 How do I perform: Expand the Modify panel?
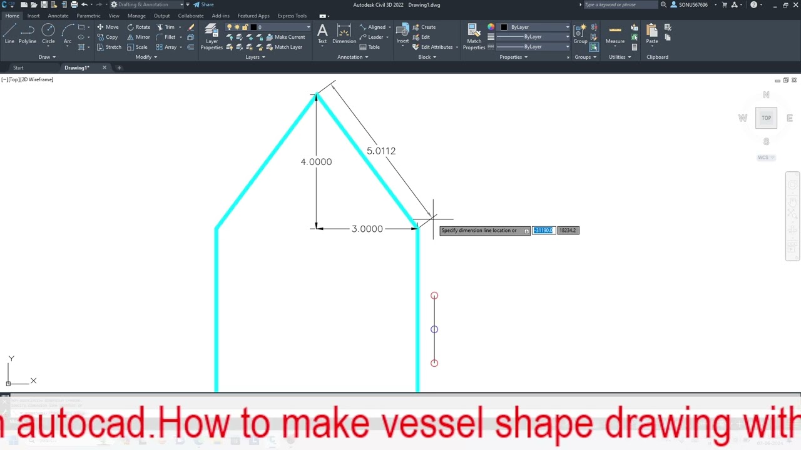(x=146, y=57)
